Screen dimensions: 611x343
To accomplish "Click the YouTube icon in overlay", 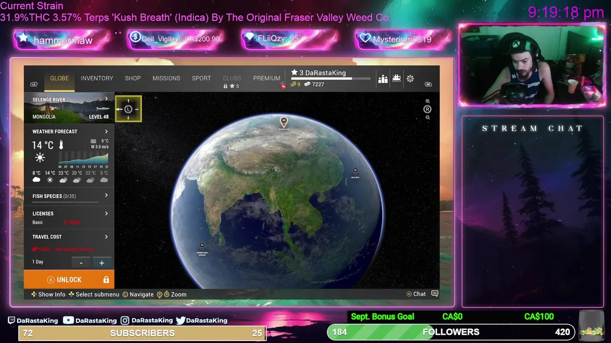I will pyautogui.click(x=68, y=320).
